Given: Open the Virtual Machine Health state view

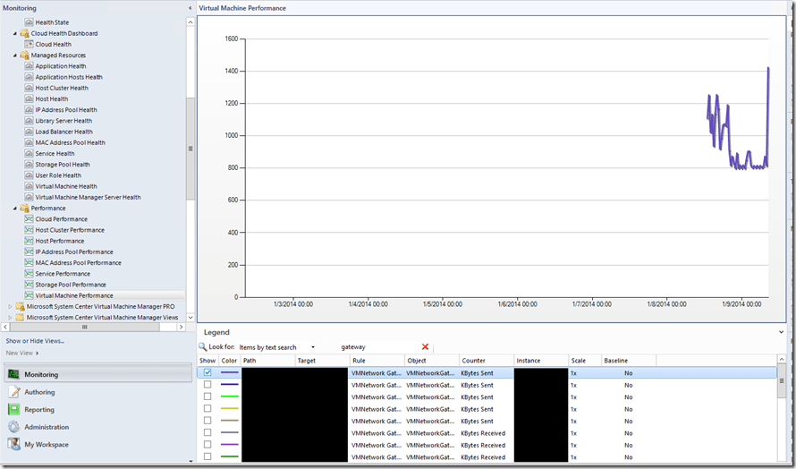Looking at the screenshot, I should pyautogui.click(x=65, y=186).
